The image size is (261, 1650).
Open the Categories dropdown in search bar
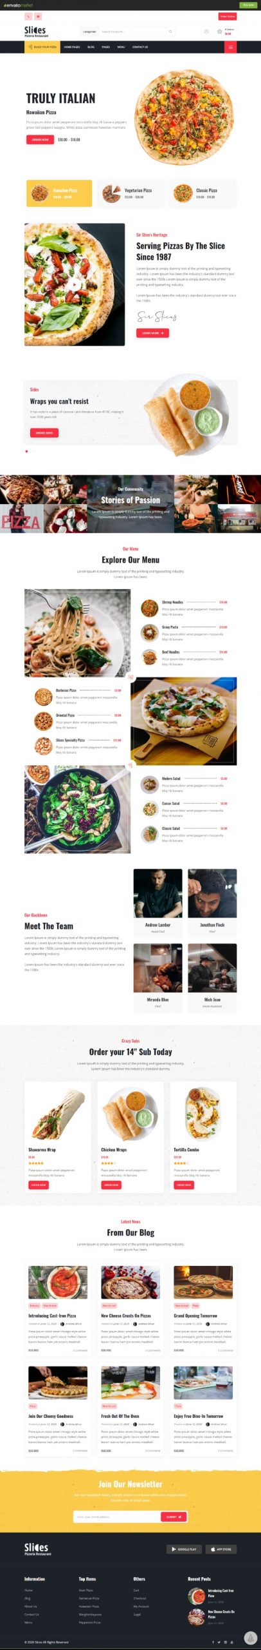click(89, 31)
